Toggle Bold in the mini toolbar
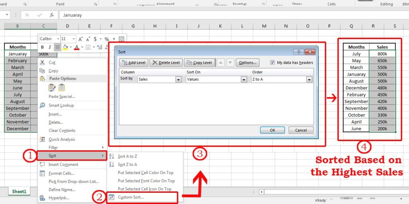409x204 pixels. coord(42,47)
